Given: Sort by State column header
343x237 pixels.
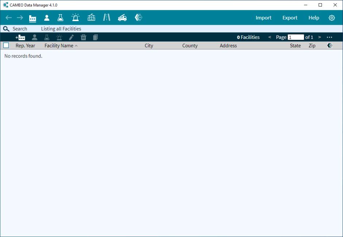Looking at the screenshot, I should (x=295, y=46).
